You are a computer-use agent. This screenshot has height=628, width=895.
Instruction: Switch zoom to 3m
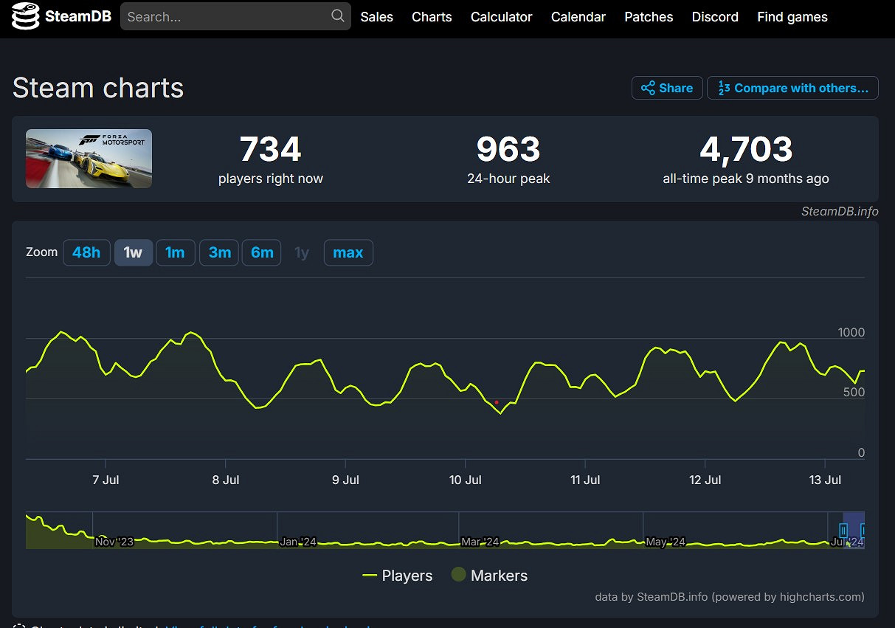219,252
